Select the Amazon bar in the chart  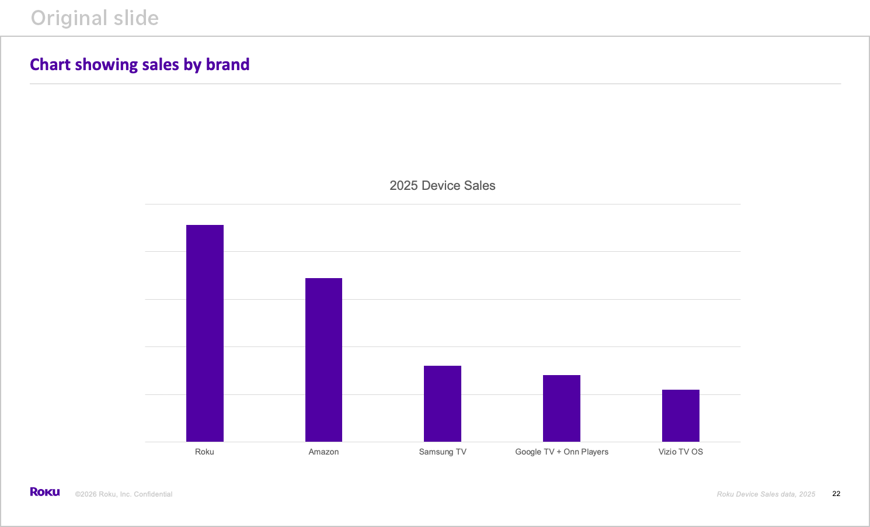pyautogui.click(x=323, y=360)
